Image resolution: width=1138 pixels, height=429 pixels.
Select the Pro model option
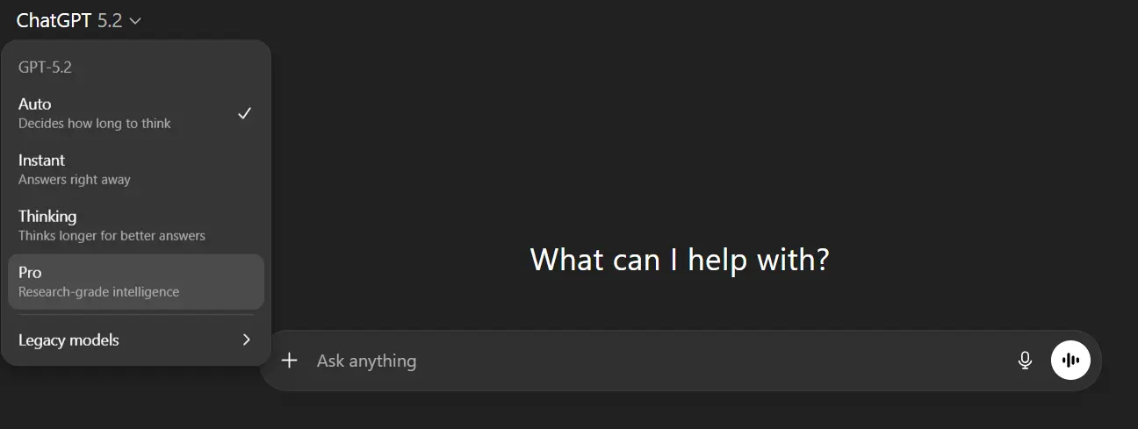coord(136,282)
